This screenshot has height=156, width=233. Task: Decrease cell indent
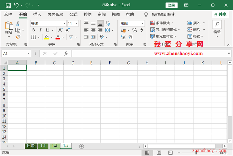click(86, 37)
